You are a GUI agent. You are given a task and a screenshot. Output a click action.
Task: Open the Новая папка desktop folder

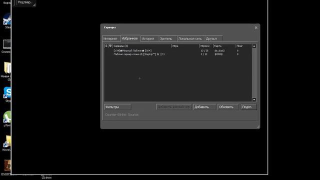[7, 71]
